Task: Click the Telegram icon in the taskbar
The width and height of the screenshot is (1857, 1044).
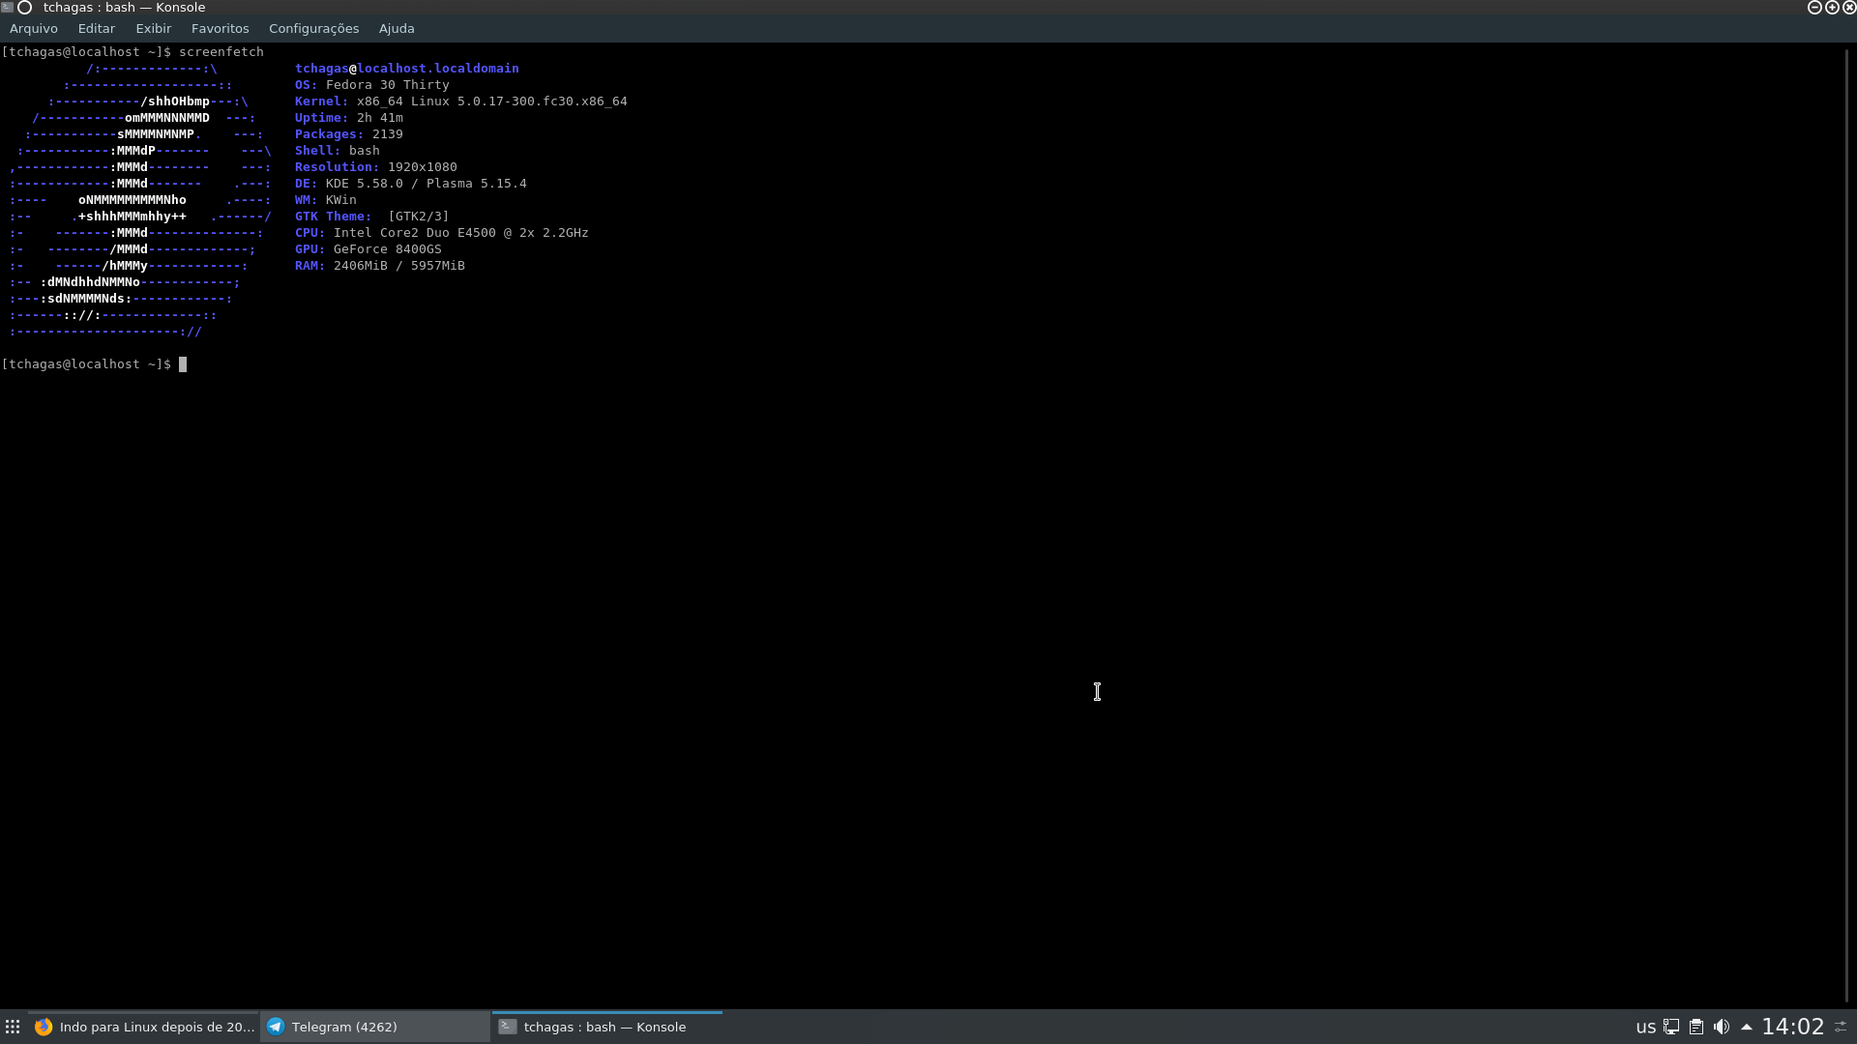Action: coord(276,1027)
